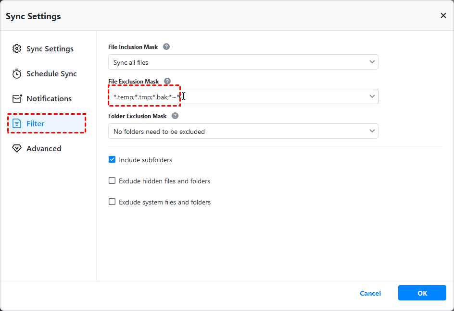The width and height of the screenshot is (454, 311).
Task: Enable Exclude hidden files and folders
Action: 112,181
